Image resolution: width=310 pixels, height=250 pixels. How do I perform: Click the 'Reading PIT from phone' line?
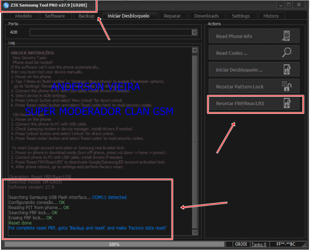coord(39,208)
